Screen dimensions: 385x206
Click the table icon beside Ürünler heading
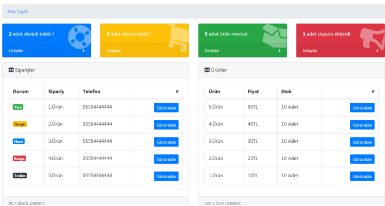coord(207,70)
